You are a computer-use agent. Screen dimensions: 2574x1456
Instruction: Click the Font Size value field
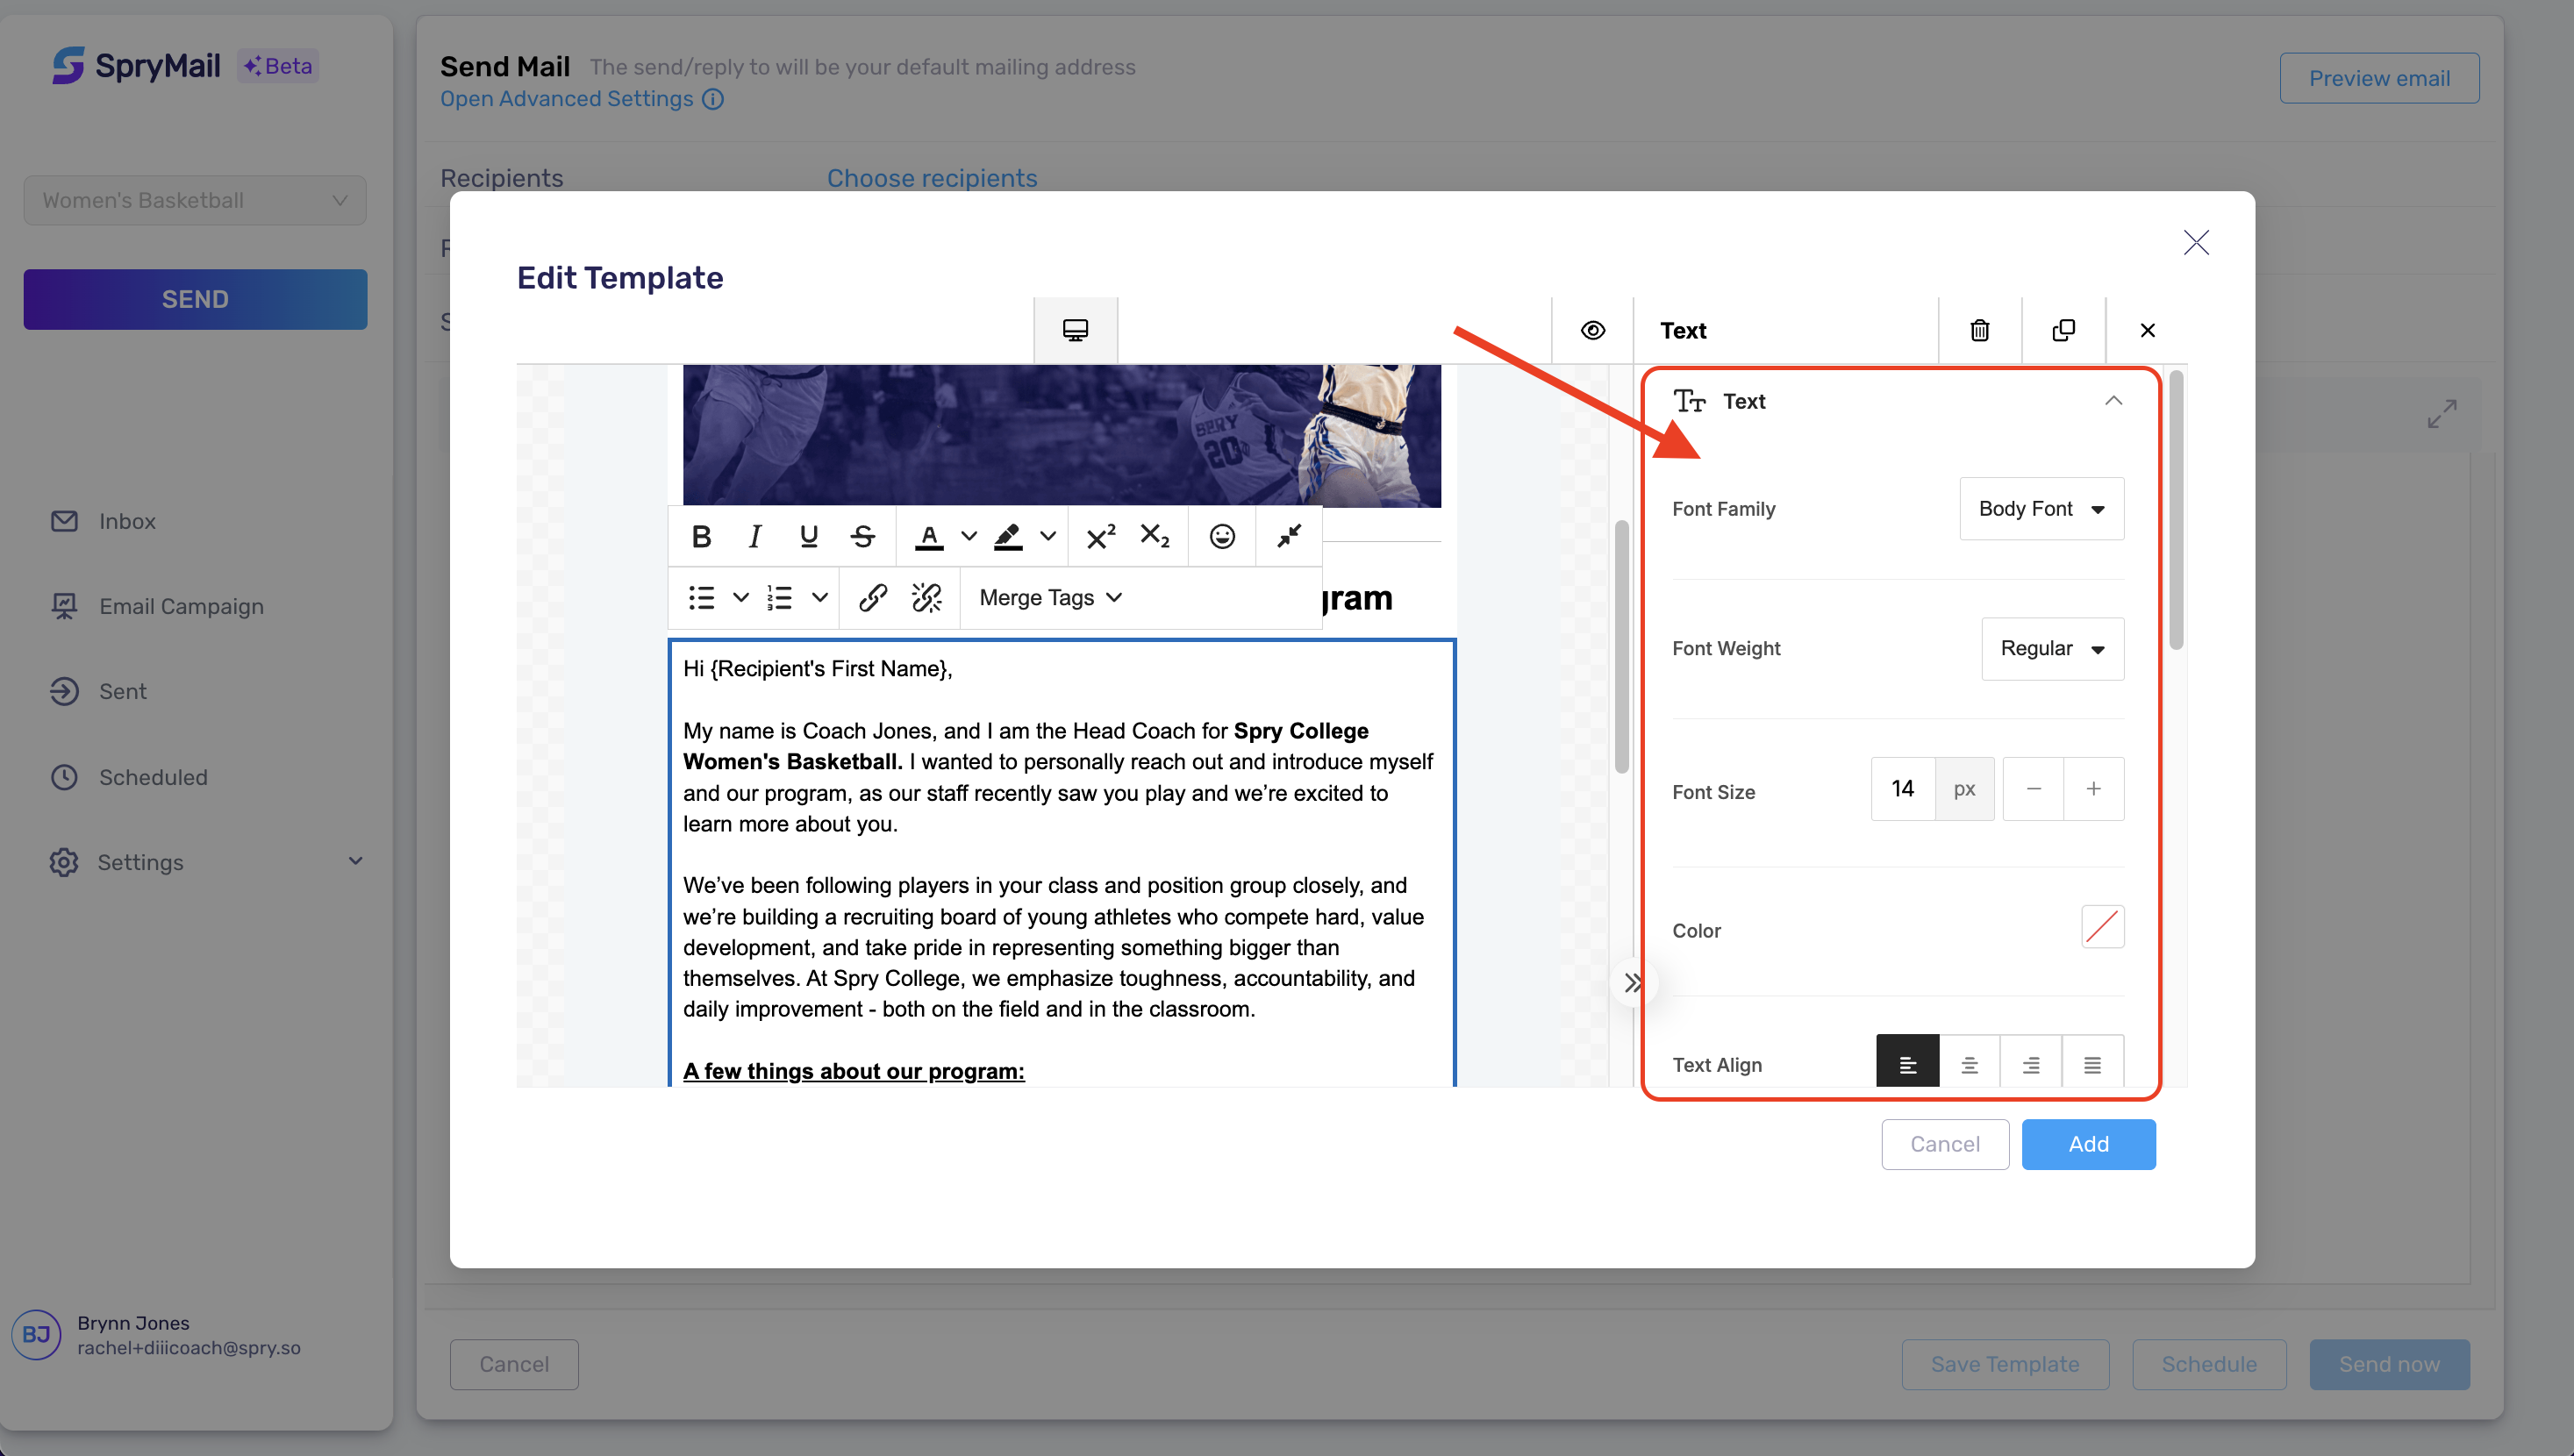(1903, 789)
